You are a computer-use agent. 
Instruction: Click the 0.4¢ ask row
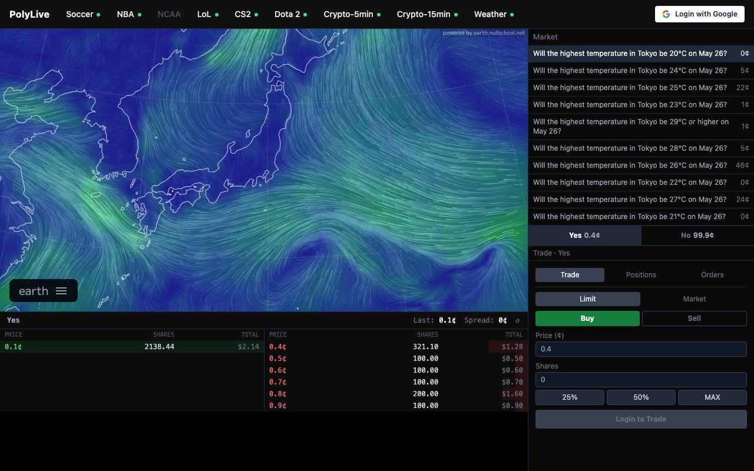coord(396,347)
